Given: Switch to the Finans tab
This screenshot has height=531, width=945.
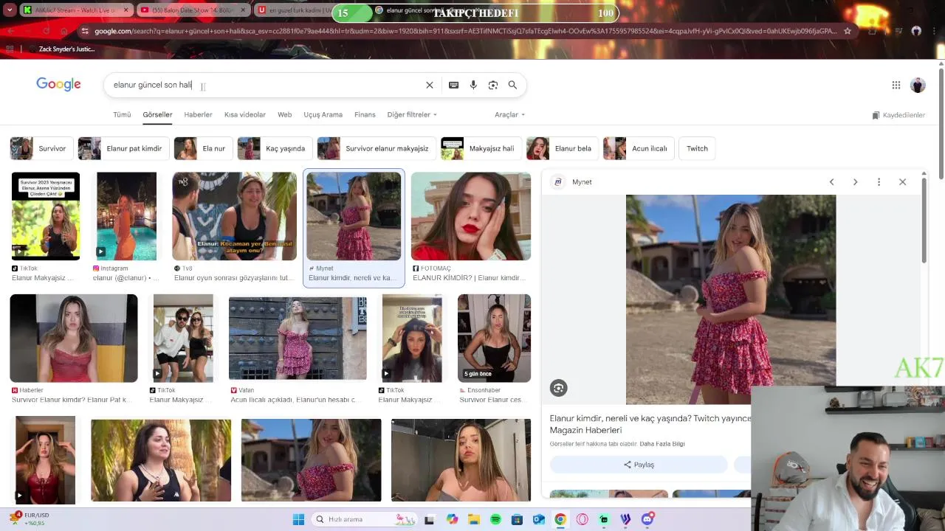Looking at the screenshot, I should [365, 115].
